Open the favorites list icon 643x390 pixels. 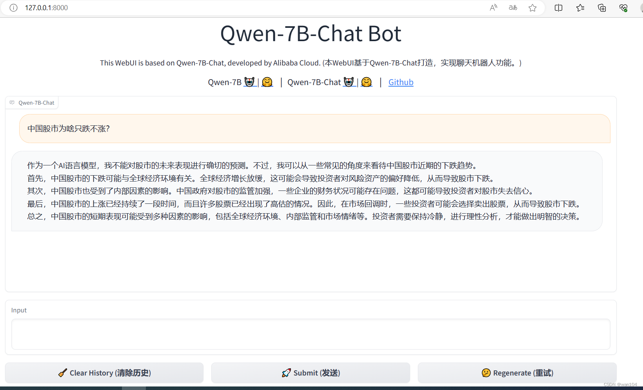(580, 8)
